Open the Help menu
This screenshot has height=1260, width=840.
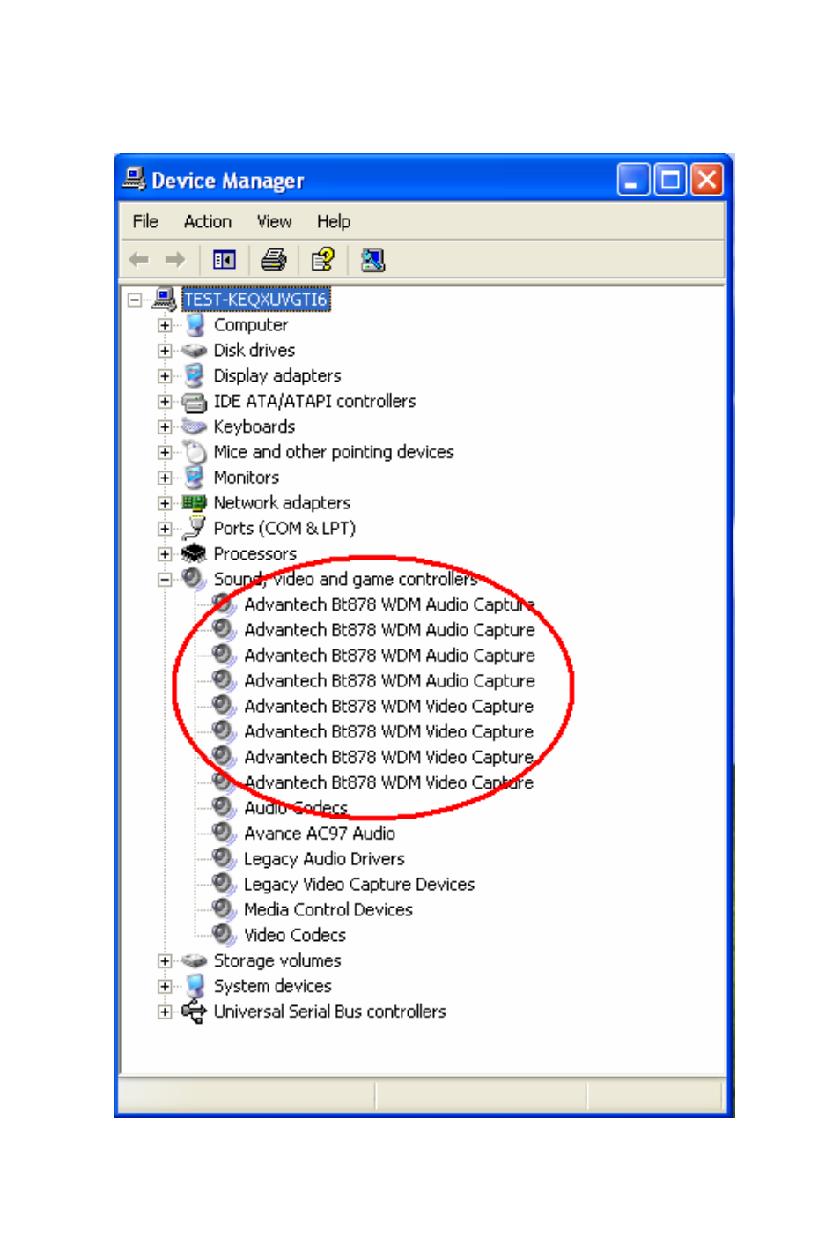click(334, 222)
